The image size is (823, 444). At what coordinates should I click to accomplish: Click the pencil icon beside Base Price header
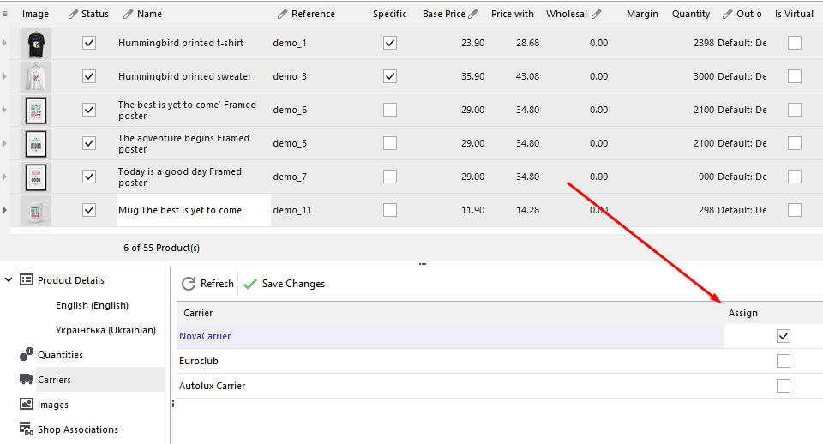click(473, 15)
